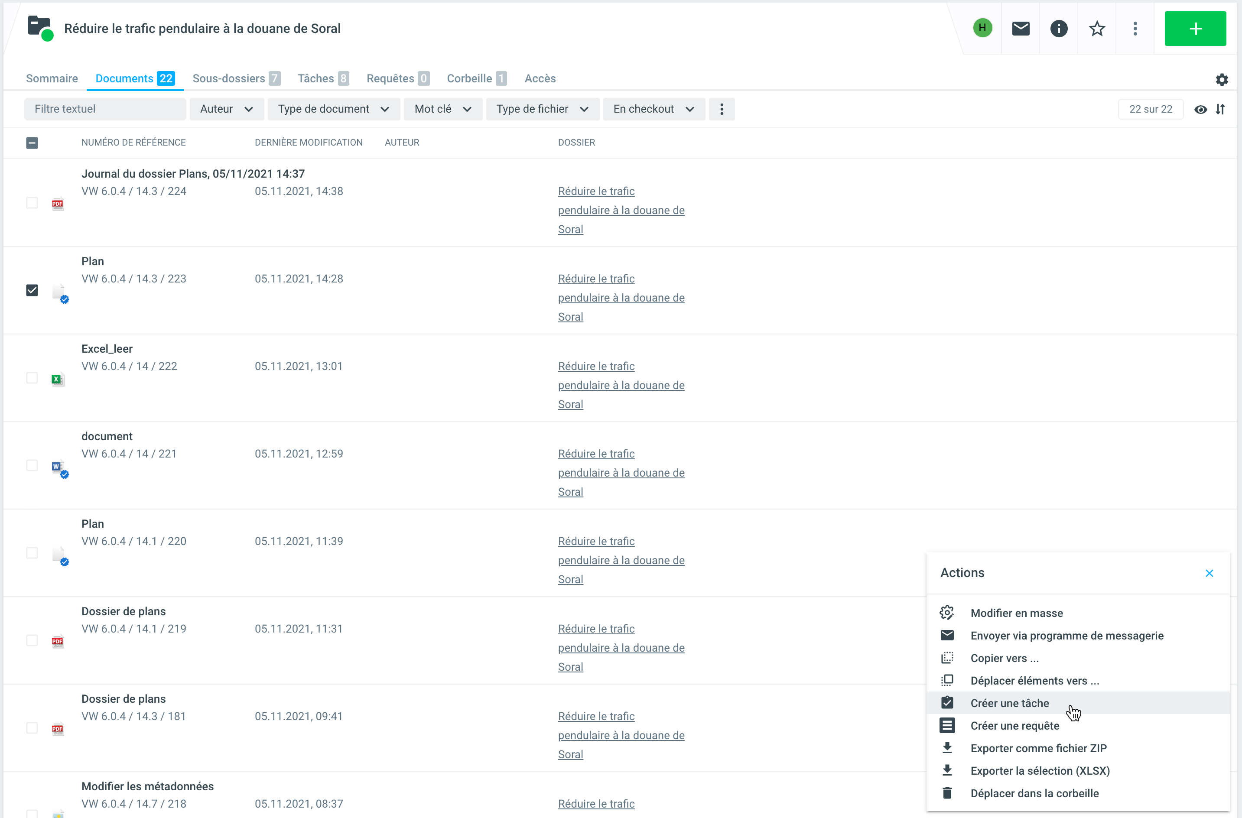Close the Actions panel
Screen dimensions: 1242x818
1209,573
